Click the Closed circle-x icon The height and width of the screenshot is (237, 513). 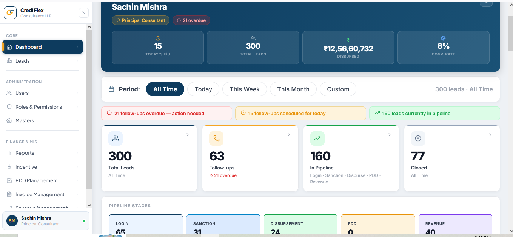[418, 139]
